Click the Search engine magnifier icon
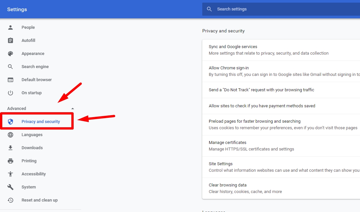The image size is (360, 212). tap(10, 67)
